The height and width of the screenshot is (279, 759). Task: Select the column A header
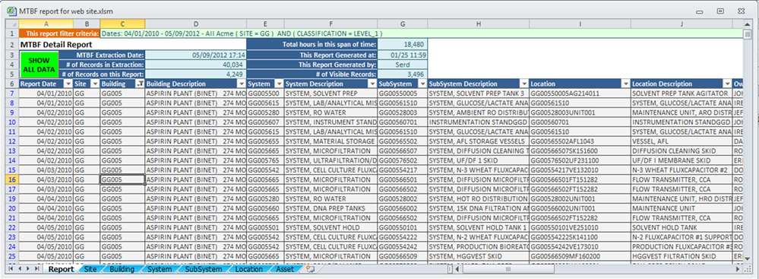coord(46,24)
